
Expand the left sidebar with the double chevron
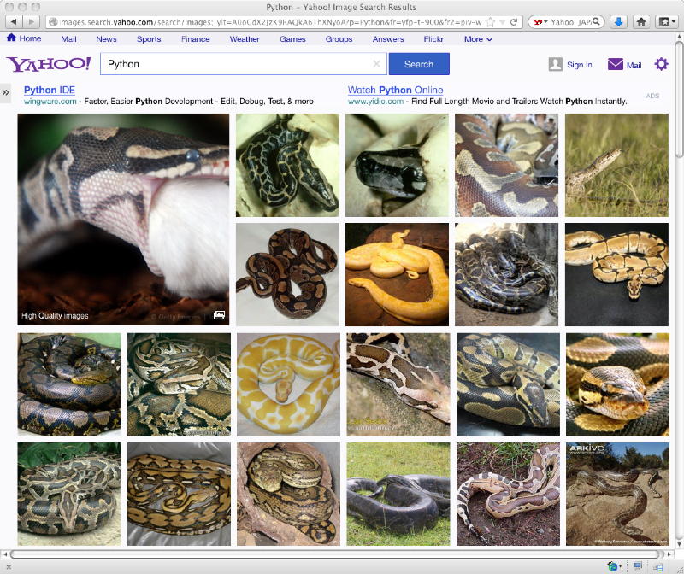[x=5, y=92]
